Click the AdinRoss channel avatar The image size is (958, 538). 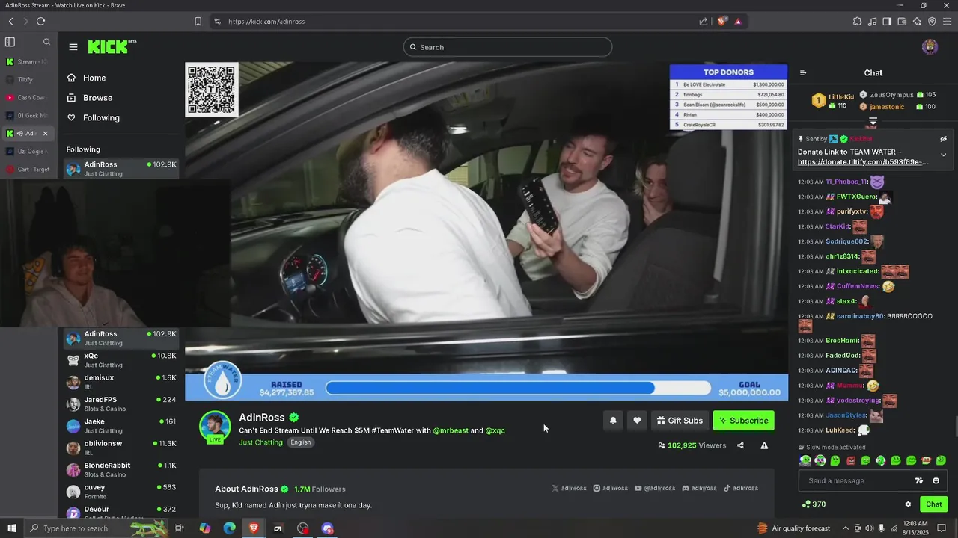215,427
